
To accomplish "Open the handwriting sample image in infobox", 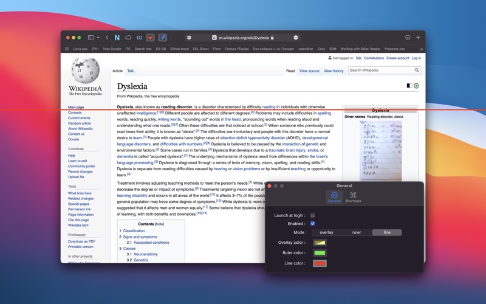I will tap(381, 150).
